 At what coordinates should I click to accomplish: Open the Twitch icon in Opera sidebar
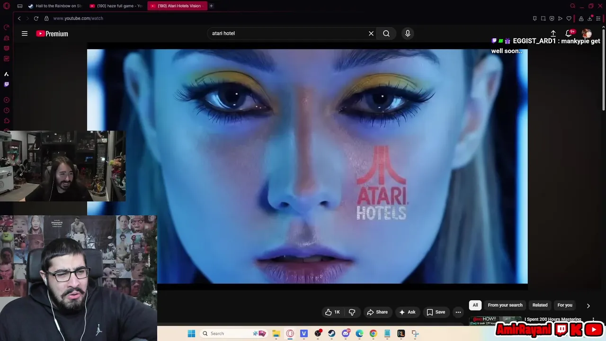7,84
